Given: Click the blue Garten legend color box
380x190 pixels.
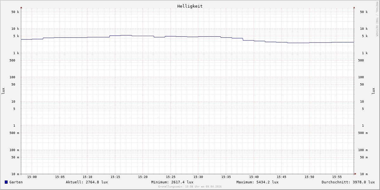Looking at the screenshot, I should click(x=6, y=182).
